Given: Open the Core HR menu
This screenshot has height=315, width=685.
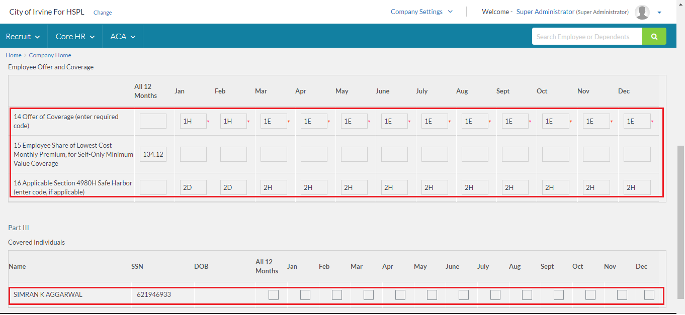Looking at the screenshot, I should (75, 36).
